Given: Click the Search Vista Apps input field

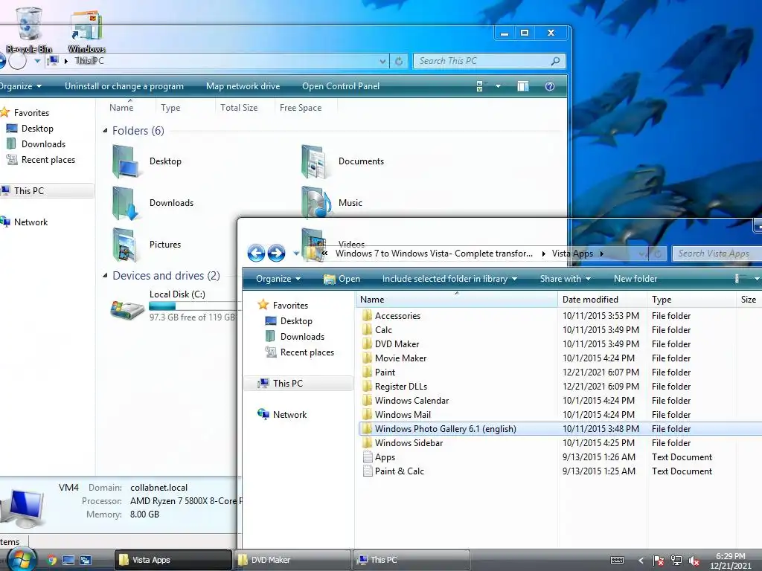Looking at the screenshot, I should (x=717, y=254).
